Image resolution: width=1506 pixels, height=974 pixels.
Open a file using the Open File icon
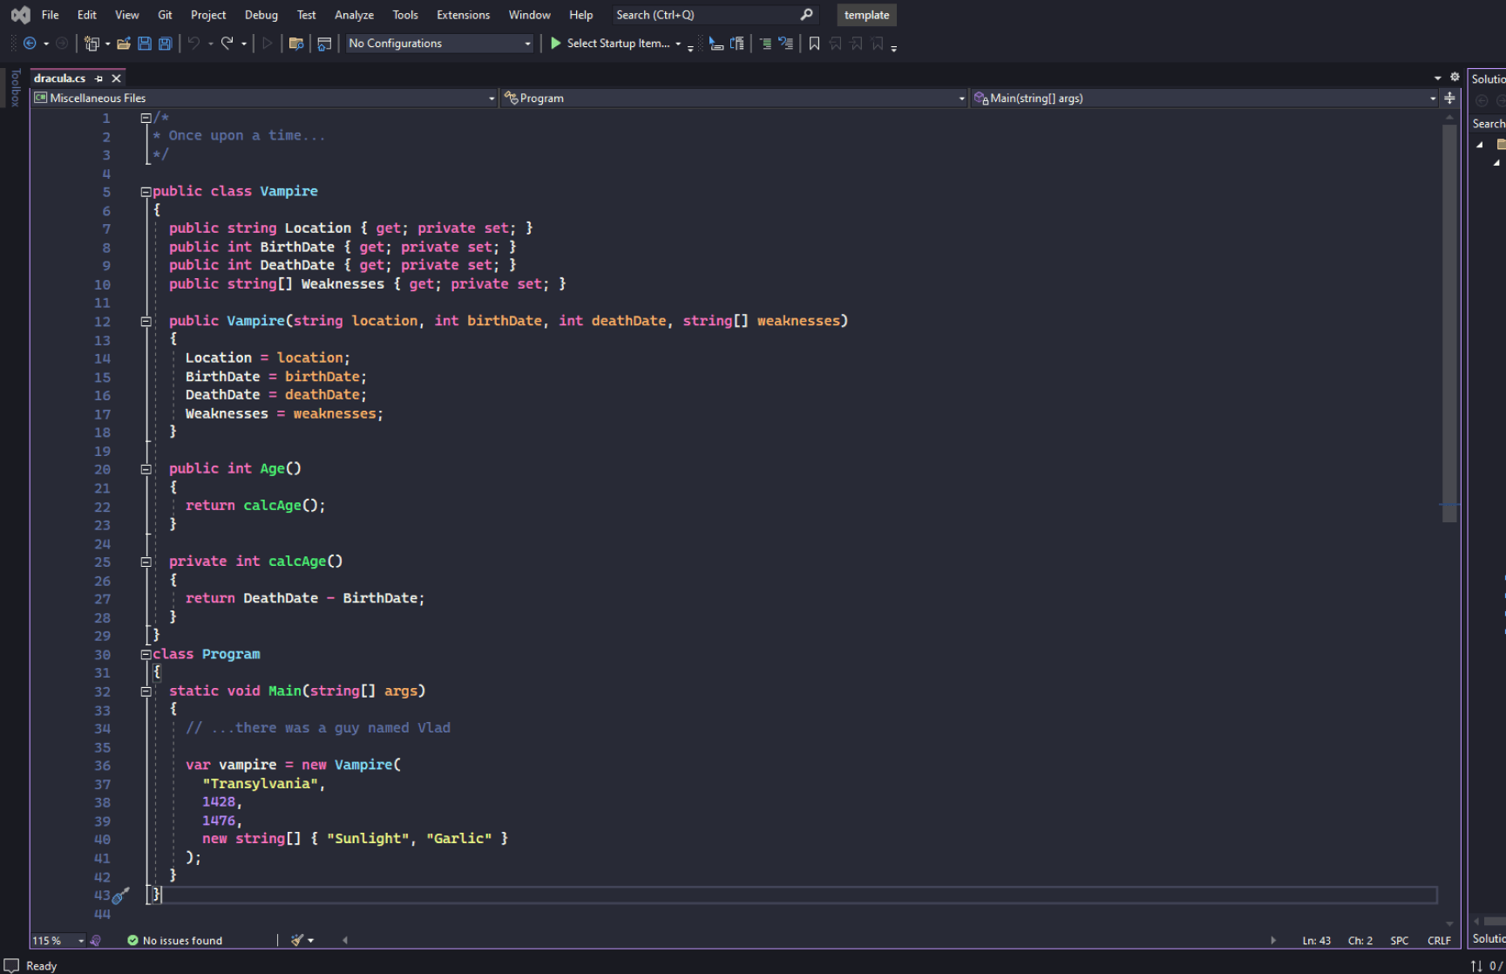coord(124,43)
